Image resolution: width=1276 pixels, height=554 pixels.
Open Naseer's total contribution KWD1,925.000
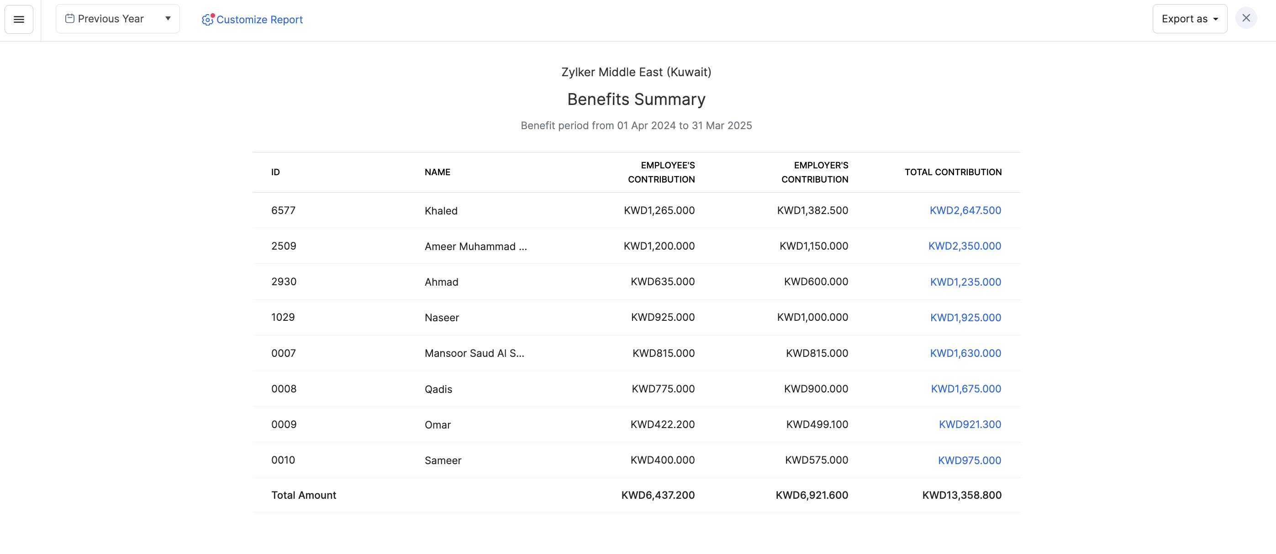pos(965,317)
